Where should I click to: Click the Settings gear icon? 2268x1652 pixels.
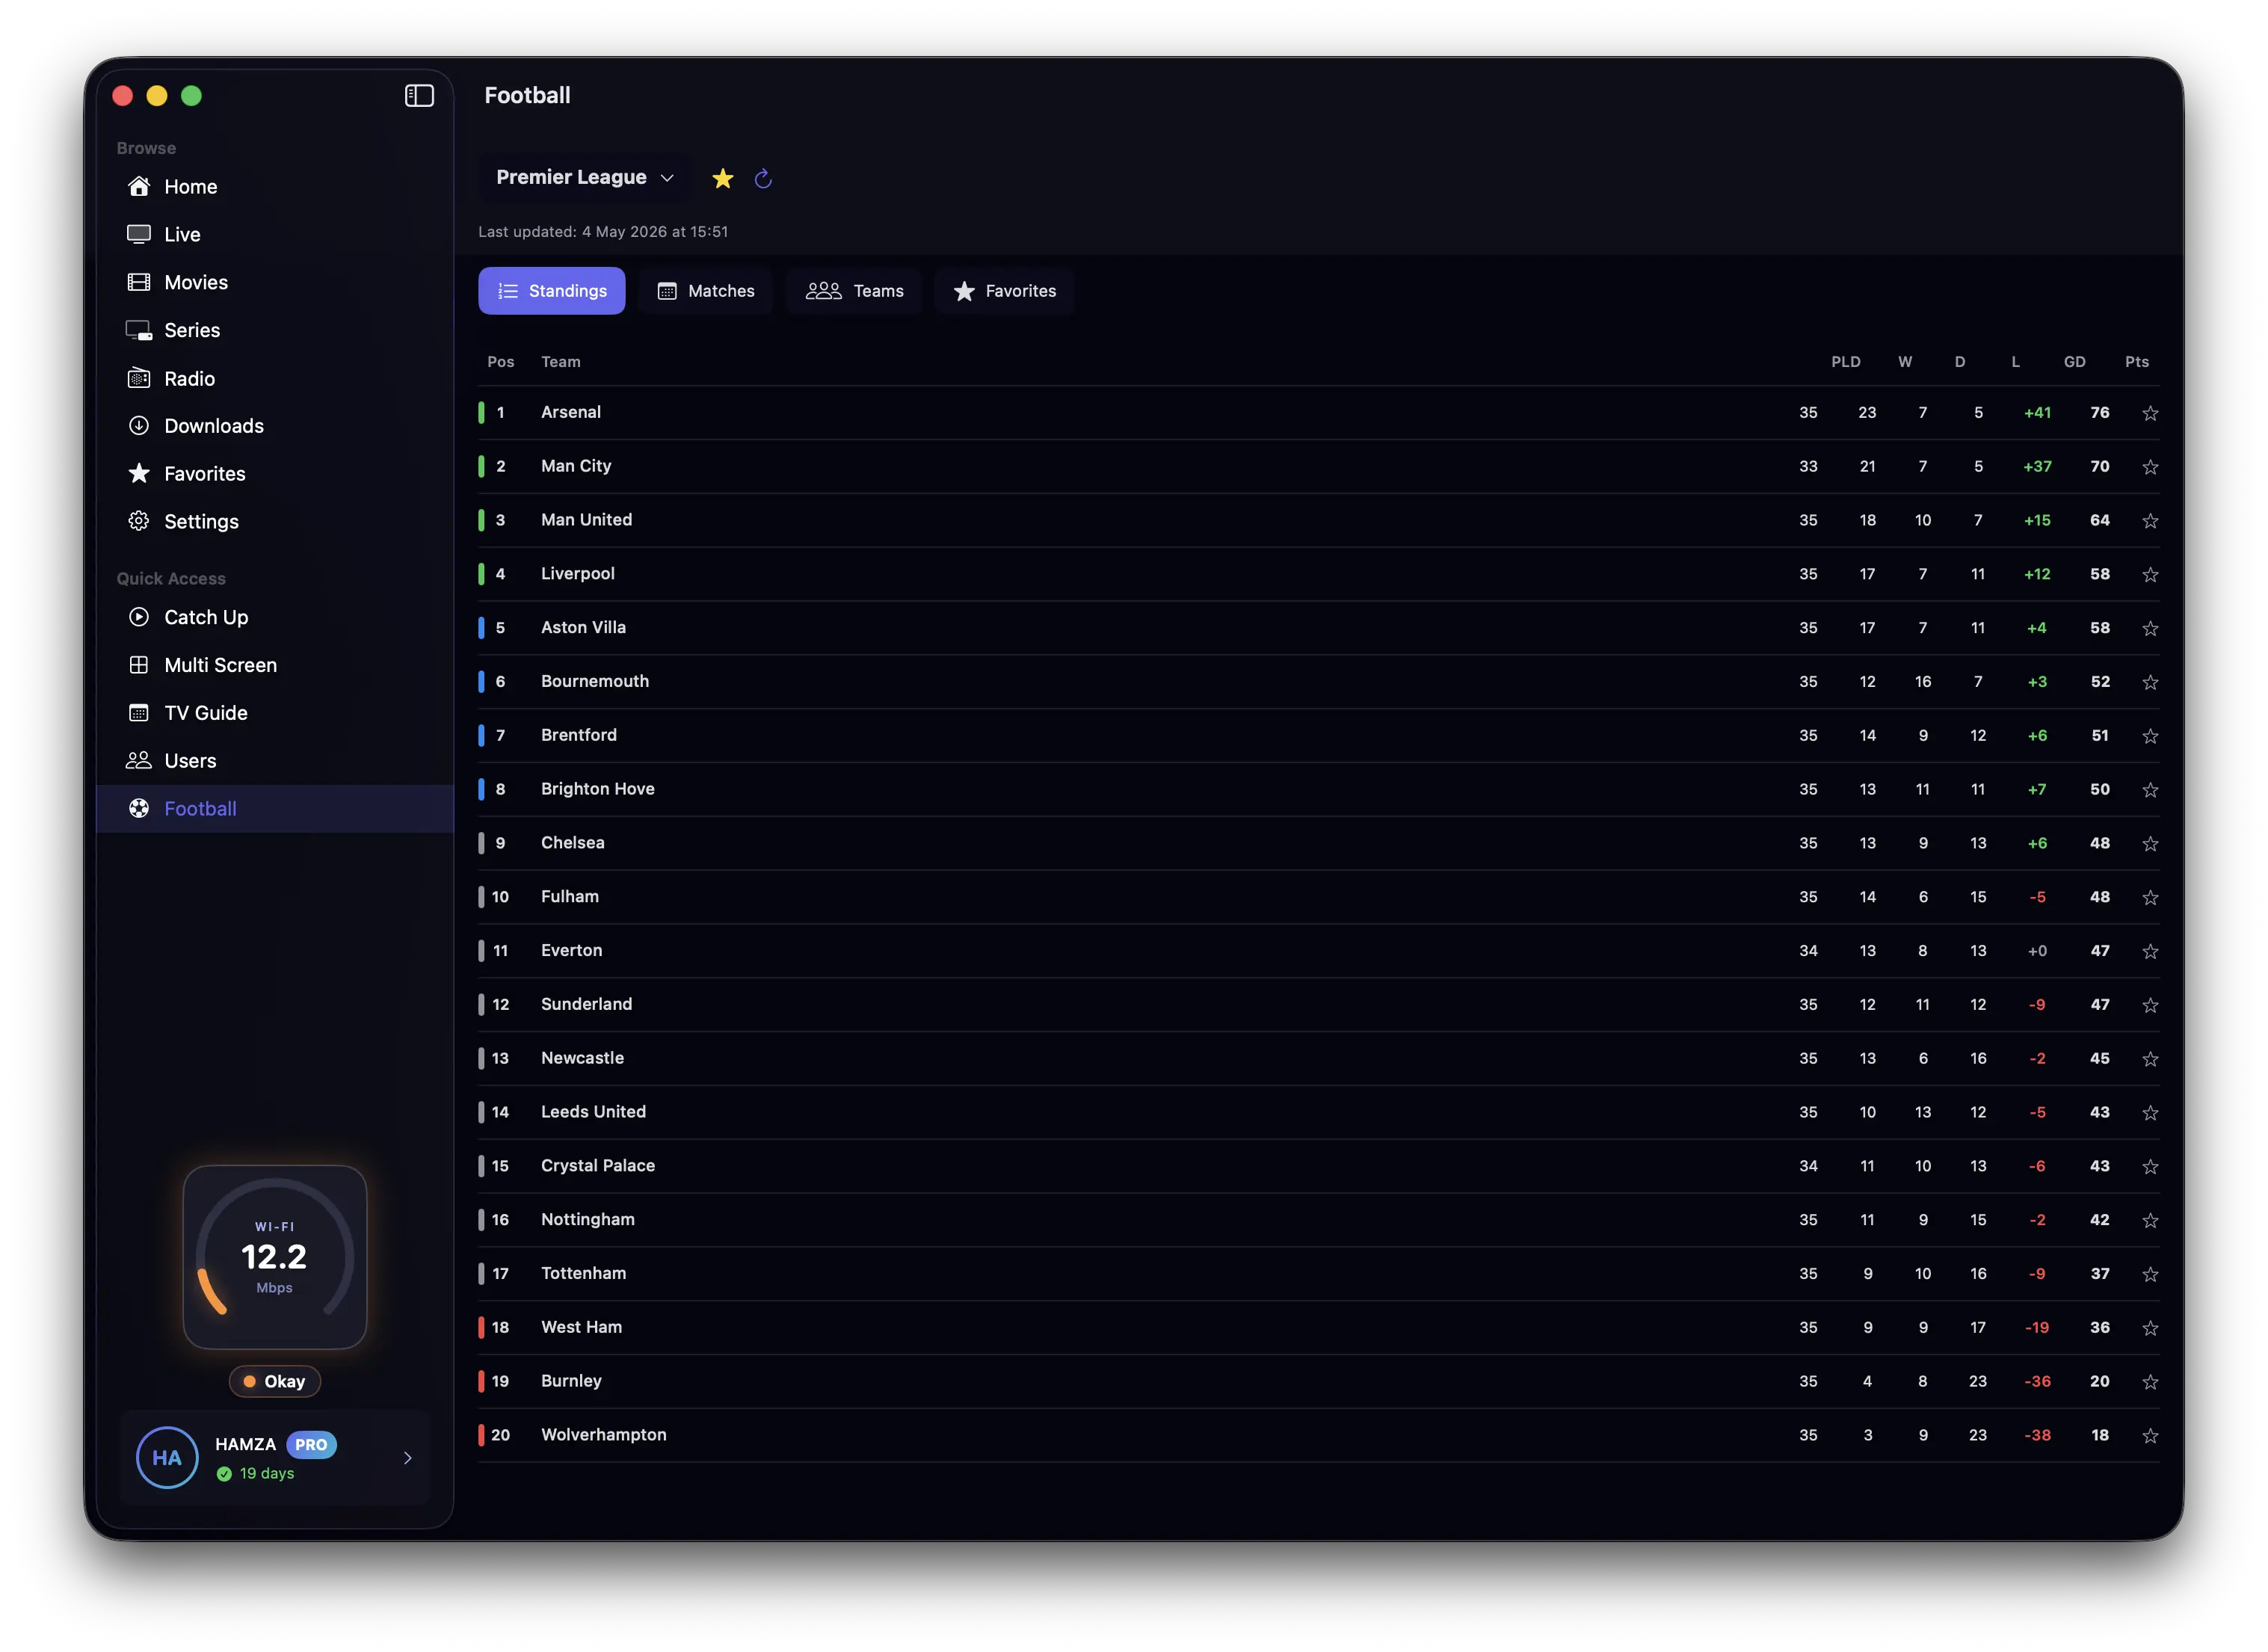pos(139,521)
